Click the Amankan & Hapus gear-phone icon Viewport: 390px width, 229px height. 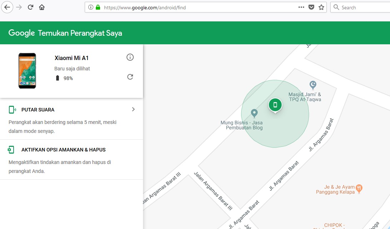[11, 150]
